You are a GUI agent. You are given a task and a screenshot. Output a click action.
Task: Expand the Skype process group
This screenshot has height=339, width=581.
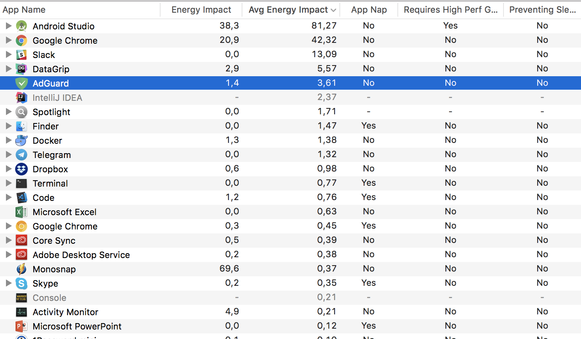click(8, 283)
